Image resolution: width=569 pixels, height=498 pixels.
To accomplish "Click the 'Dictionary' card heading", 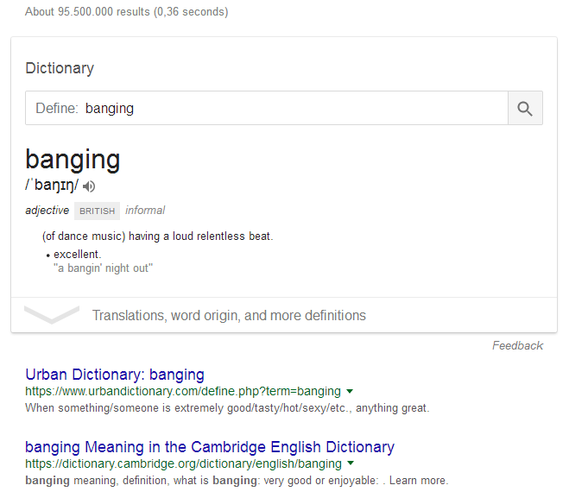I will 60,68.
